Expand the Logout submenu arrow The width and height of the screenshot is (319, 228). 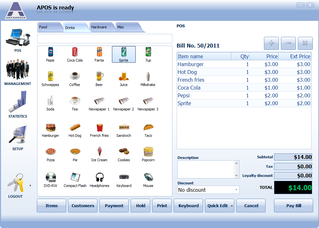30,185
